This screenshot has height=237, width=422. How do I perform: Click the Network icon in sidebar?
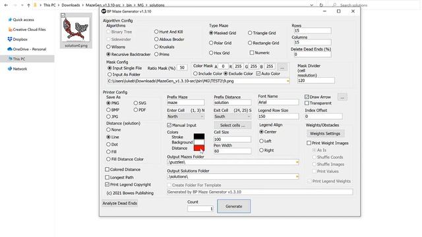click(10, 68)
